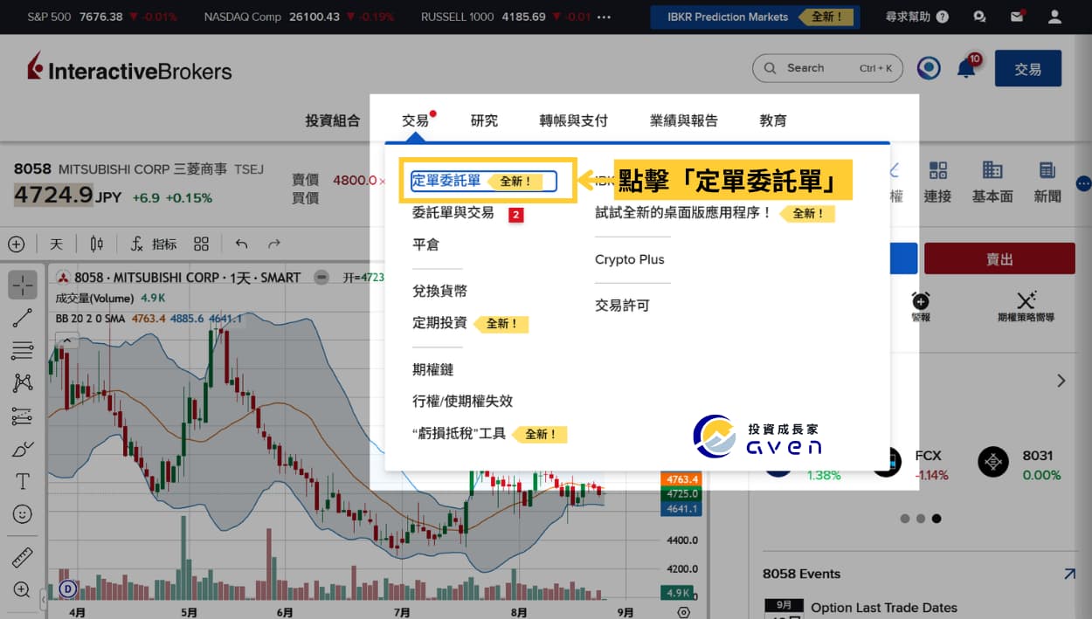Viewport: 1092px width, 619px height.
Task: Open the emoji sticker tool
Action: point(23,515)
